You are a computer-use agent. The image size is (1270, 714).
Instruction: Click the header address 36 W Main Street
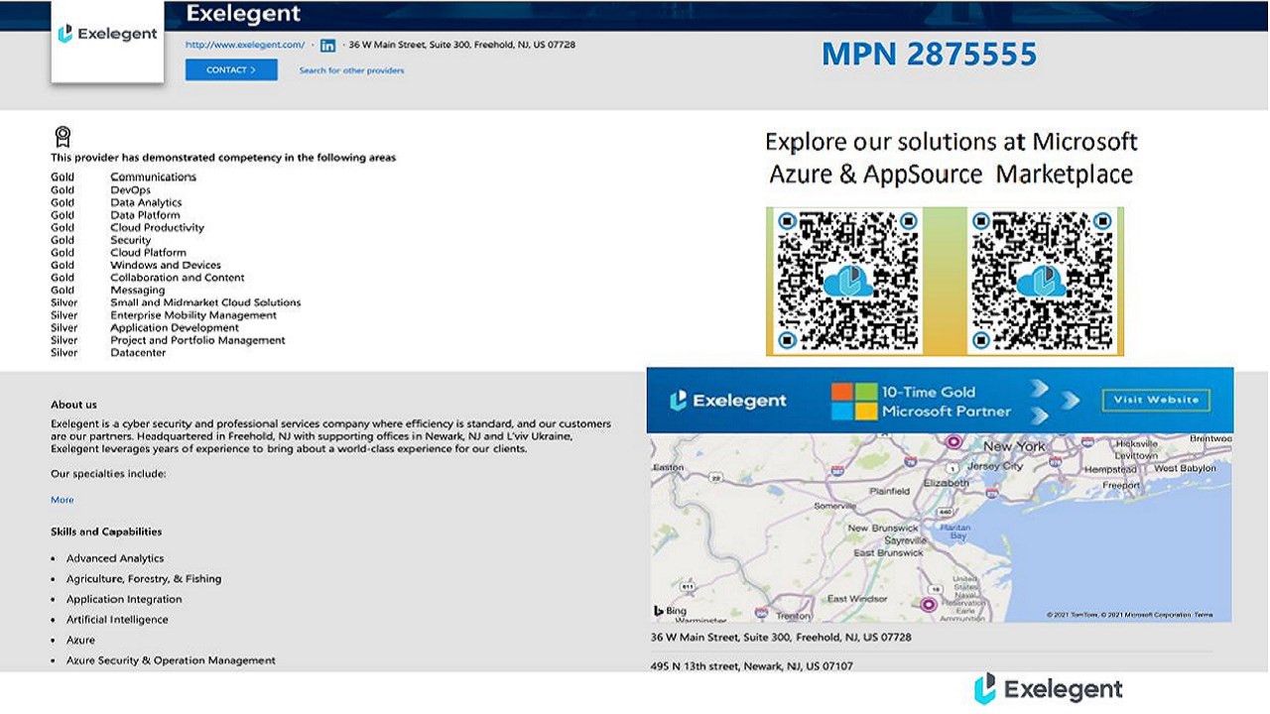point(461,45)
